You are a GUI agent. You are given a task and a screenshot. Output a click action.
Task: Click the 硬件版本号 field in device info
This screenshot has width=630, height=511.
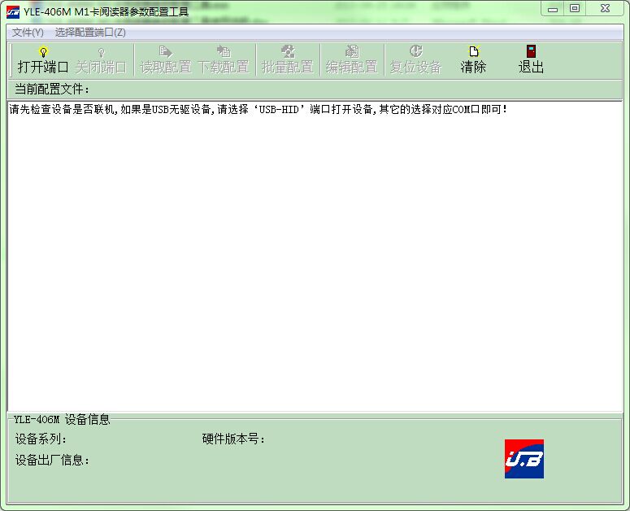click(x=234, y=439)
